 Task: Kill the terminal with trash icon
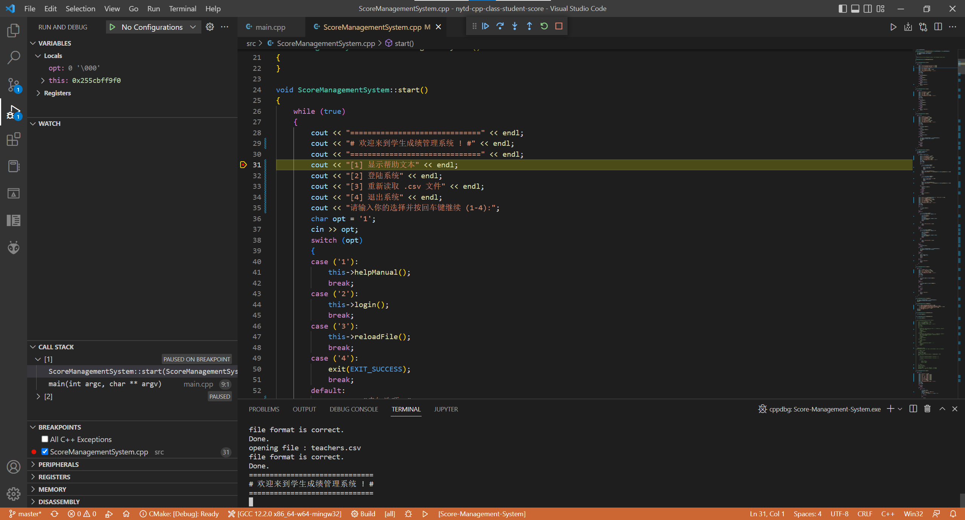[927, 409]
